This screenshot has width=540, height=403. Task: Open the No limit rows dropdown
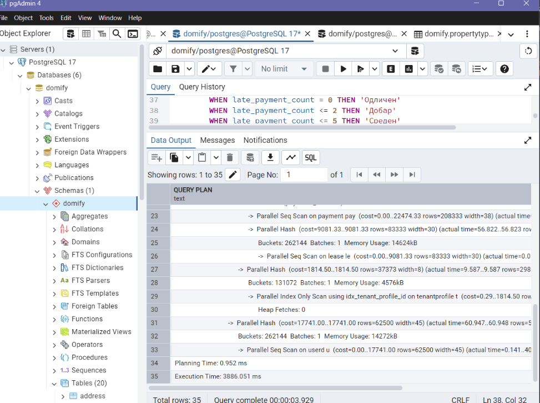coord(283,69)
